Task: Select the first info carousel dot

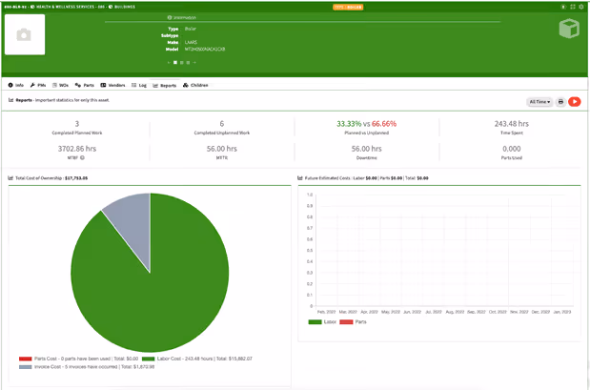Action: tap(175, 63)
